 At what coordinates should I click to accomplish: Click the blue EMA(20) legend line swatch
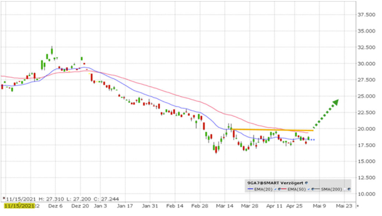click(250, 189)
